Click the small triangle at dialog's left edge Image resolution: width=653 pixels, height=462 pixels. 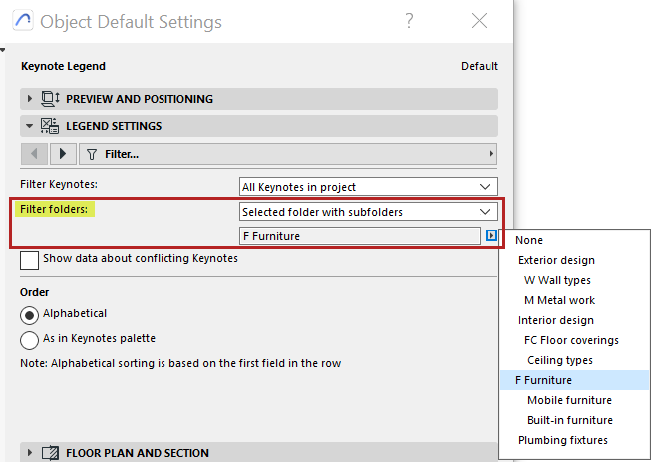[x=3, y=50]
